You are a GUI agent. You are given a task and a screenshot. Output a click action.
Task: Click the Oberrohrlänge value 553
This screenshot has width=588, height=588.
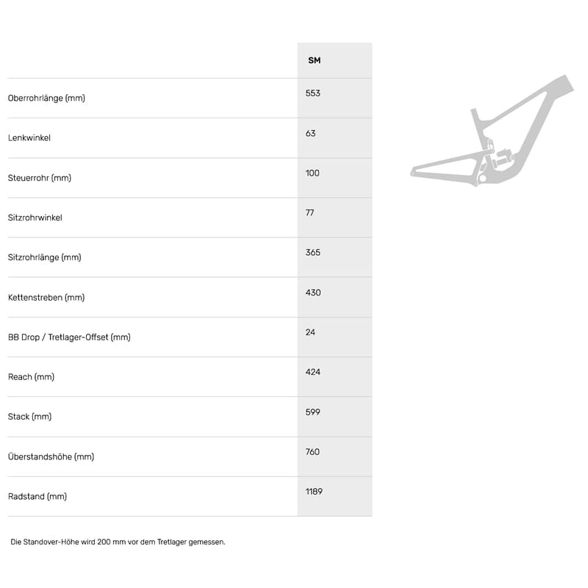(x=313, y=93)
